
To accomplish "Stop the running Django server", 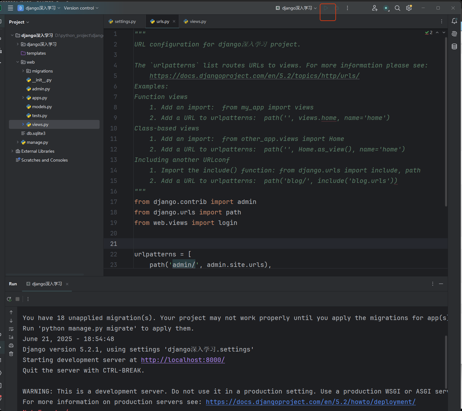I will coord(17,299).
